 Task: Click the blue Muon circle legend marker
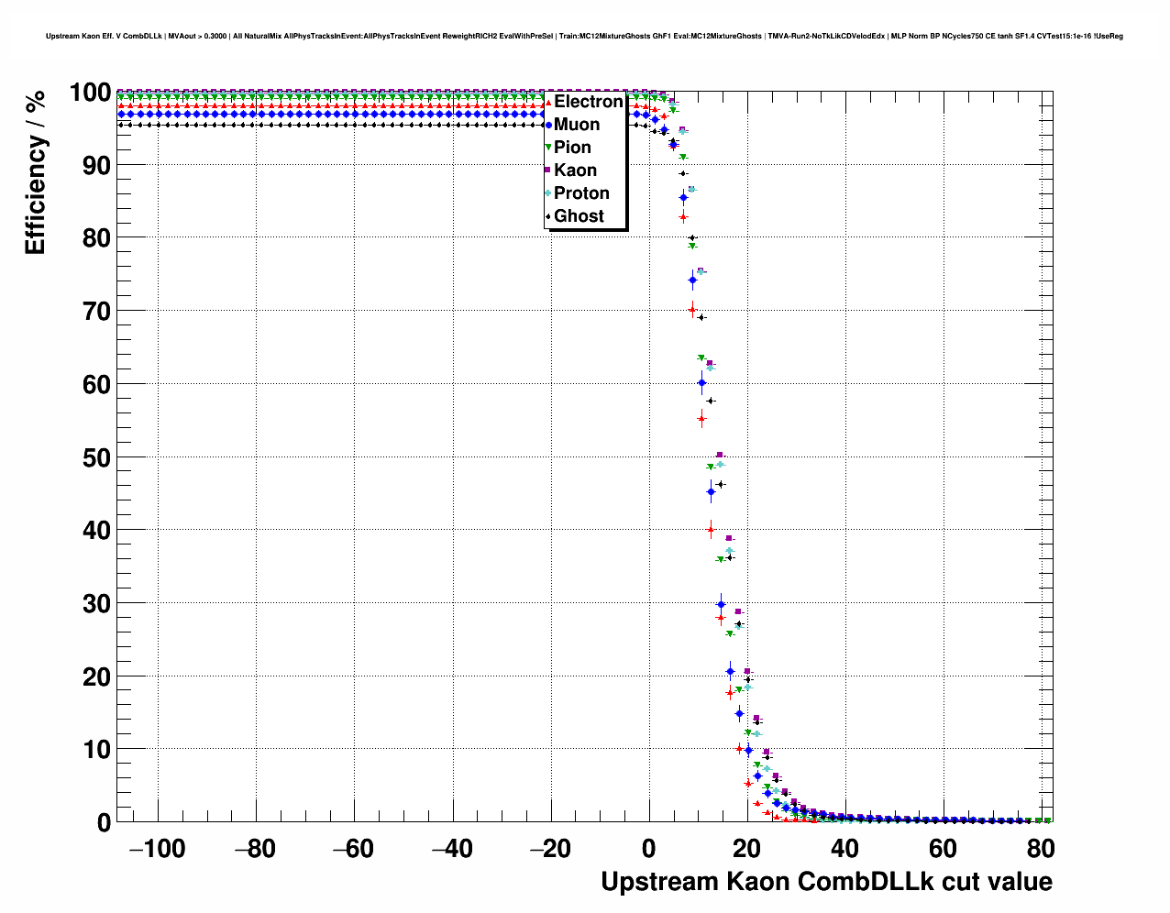click(x=548, y=125)
